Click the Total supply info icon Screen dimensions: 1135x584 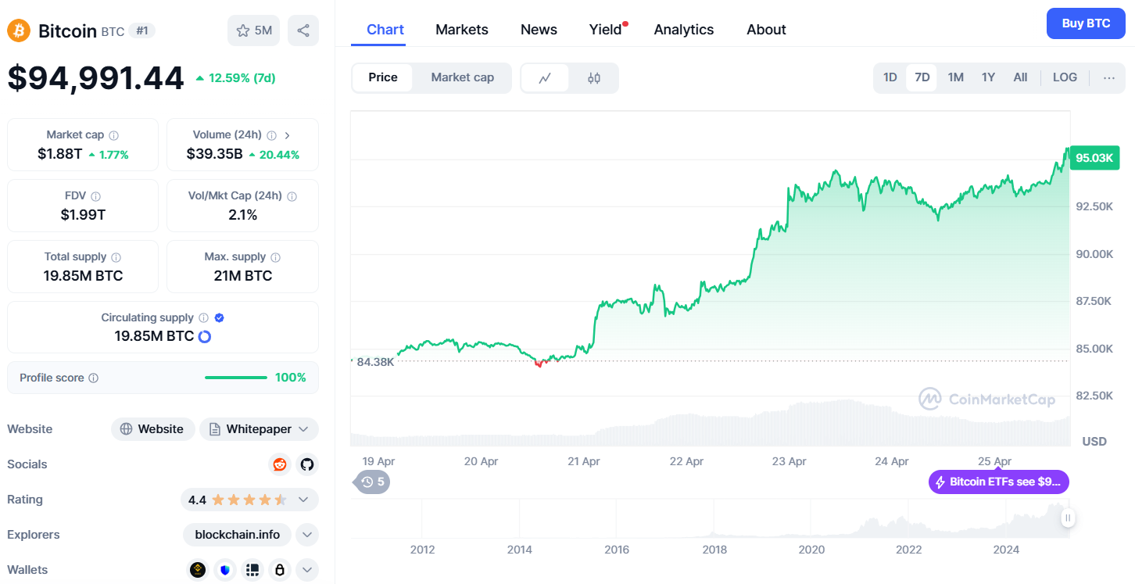116,257
